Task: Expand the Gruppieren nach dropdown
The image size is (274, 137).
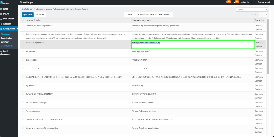Action: click(x=146, y=14)
